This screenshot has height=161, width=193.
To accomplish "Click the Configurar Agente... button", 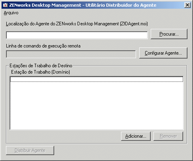I will pyautogui.click(x=163, y=53).
